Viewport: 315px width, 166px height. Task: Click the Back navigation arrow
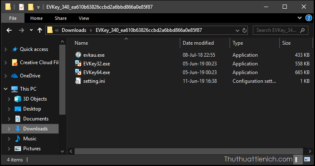(10, 30)
